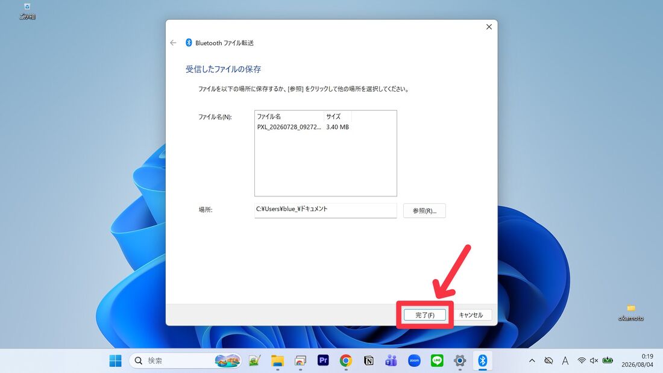Viewport: 663px width, 373px height.
Task: Click the サイズ column header
Action: pos(338,116)
